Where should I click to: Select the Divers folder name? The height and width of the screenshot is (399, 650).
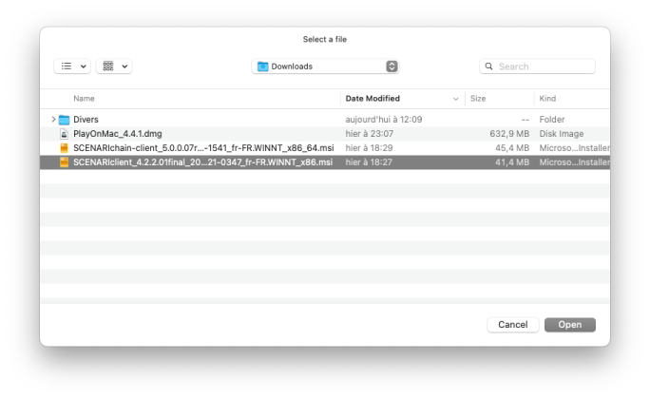pos(86,120)
